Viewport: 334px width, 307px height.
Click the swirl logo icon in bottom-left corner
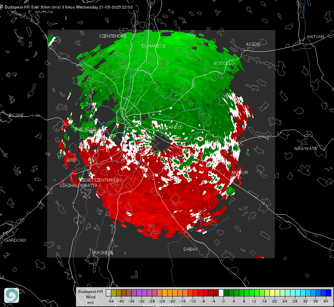12,295
